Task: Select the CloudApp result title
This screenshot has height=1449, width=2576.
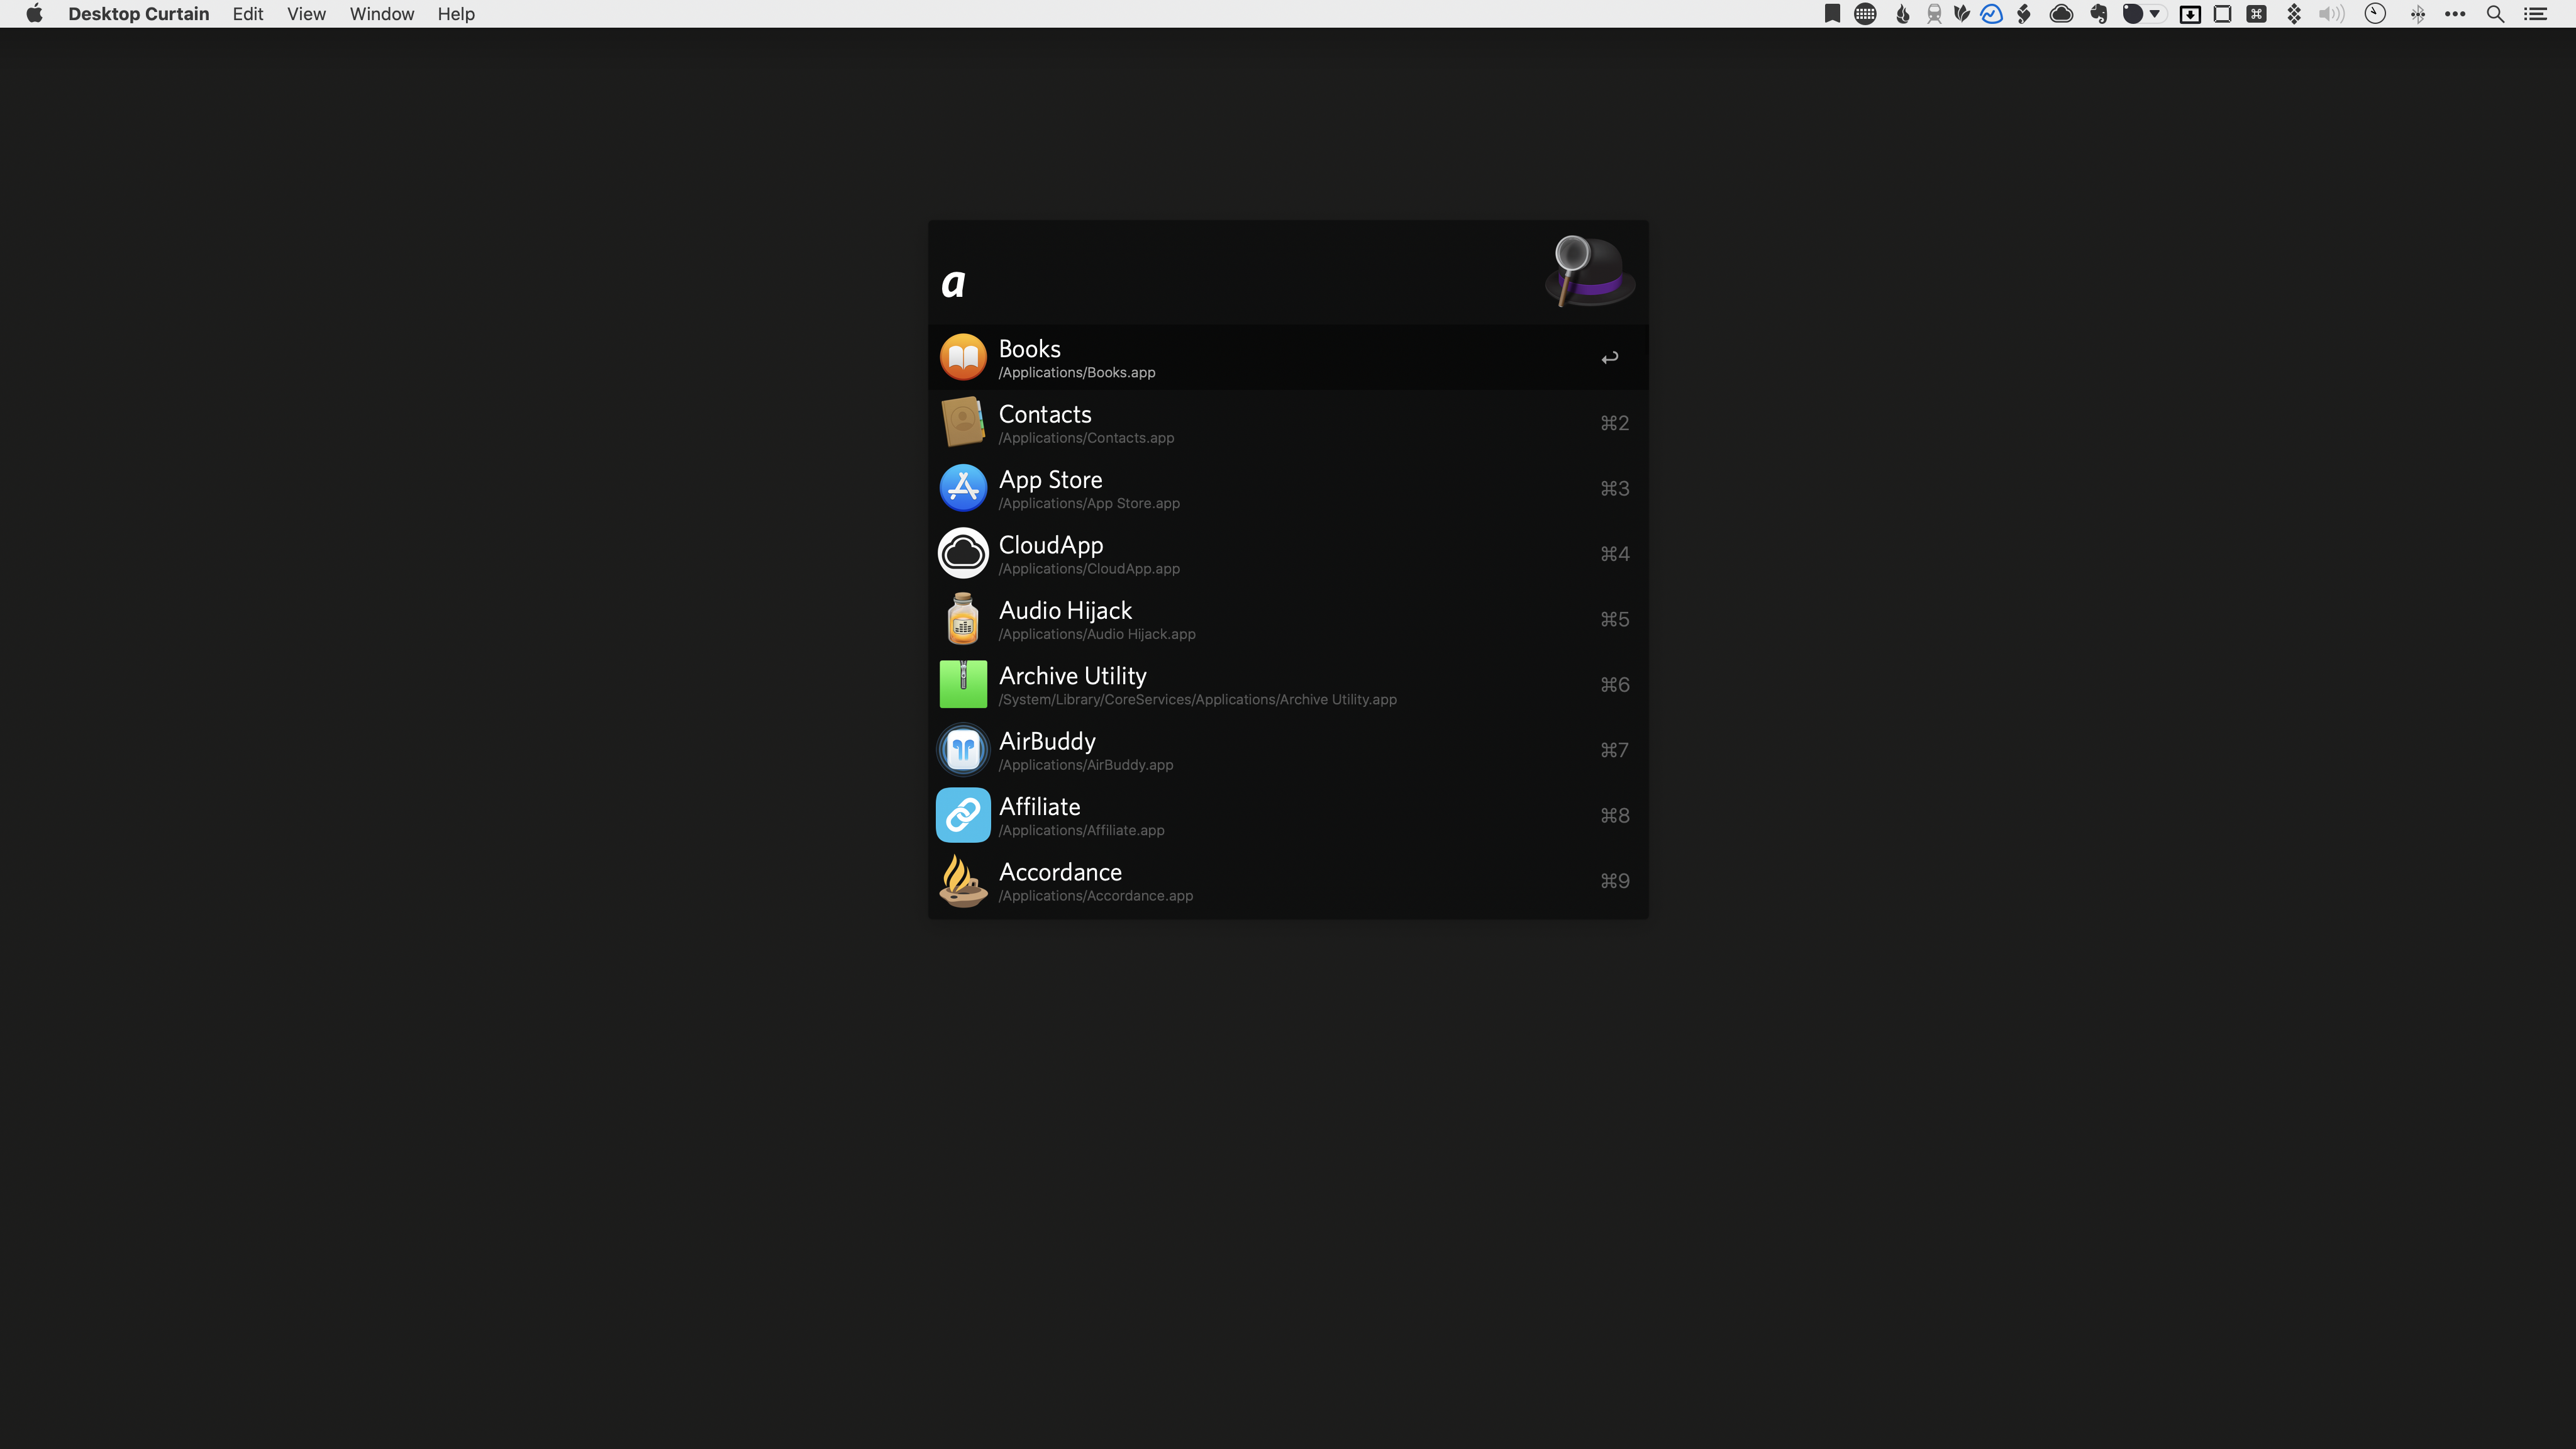Action: (x=1051, y=545)
